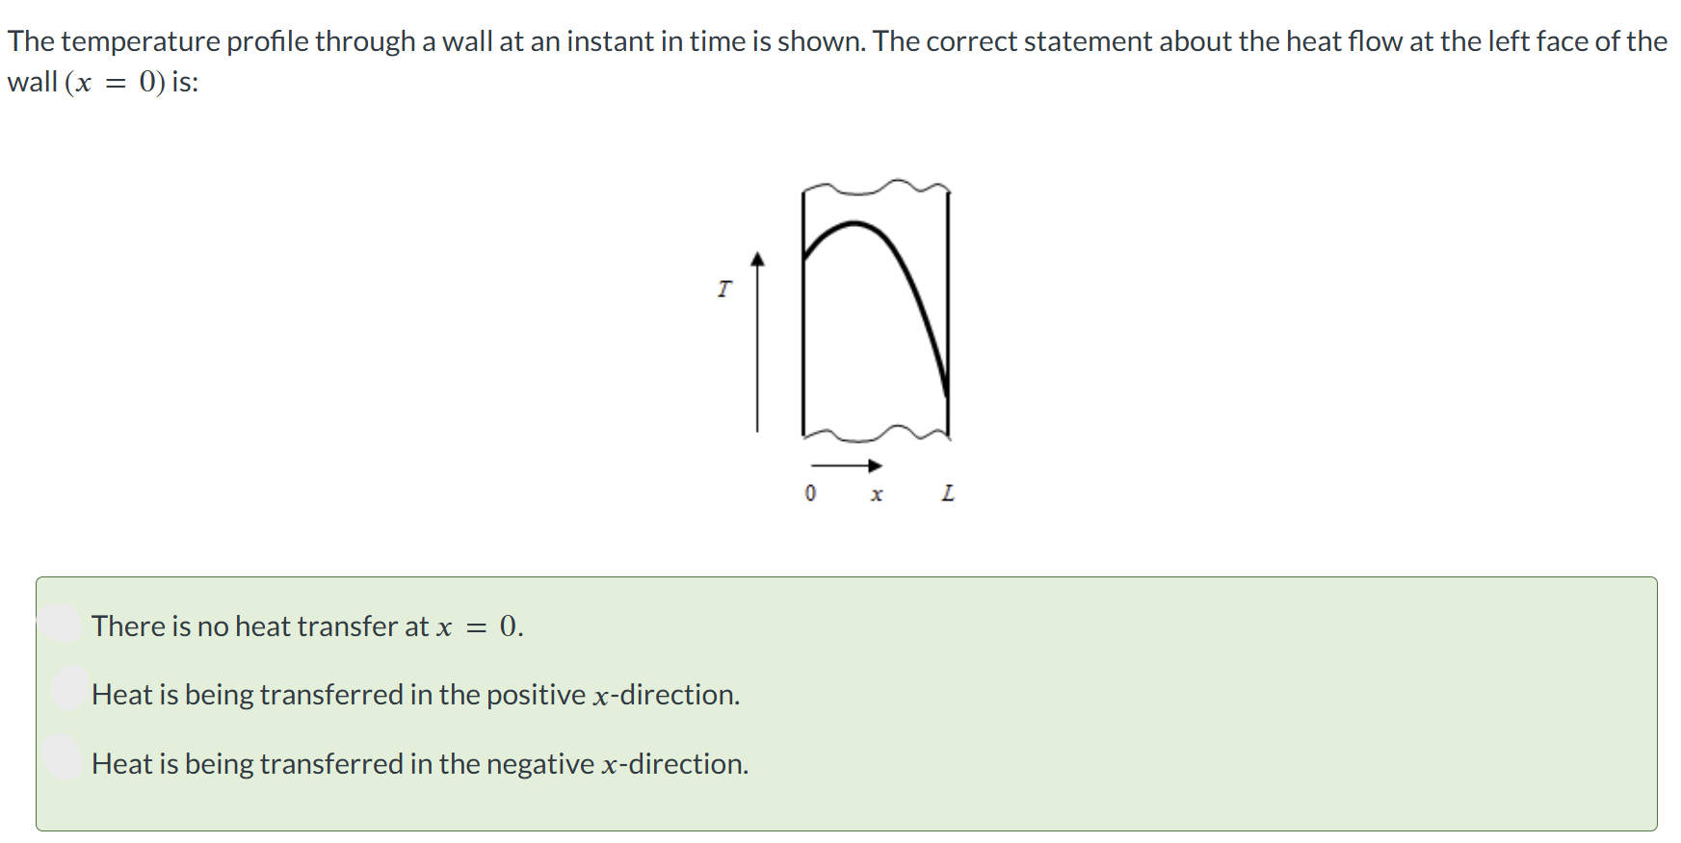The image size is (1681, 843).
Task: Click the wavy bottom edge of the wall
Action: (876, 432)
